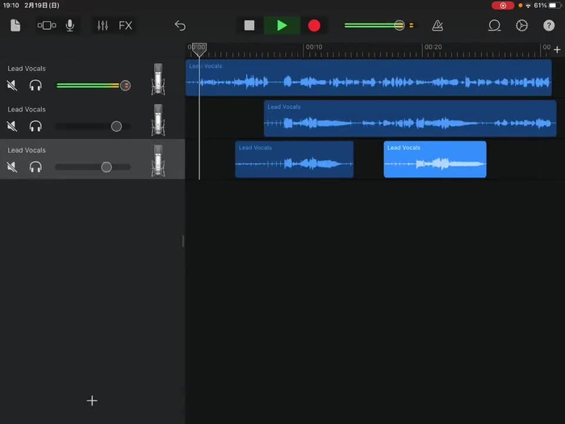Open the FX effects panel
The image size is (565, 424).
tap(125, 26)
